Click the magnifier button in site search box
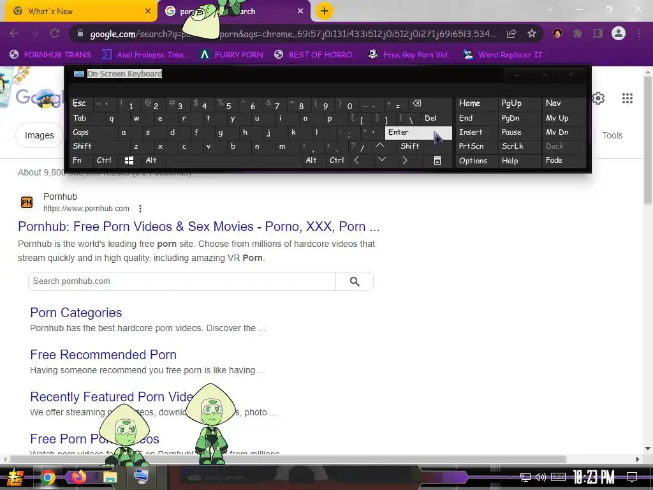This screenshot has width=653, height=490. [355, 281]
